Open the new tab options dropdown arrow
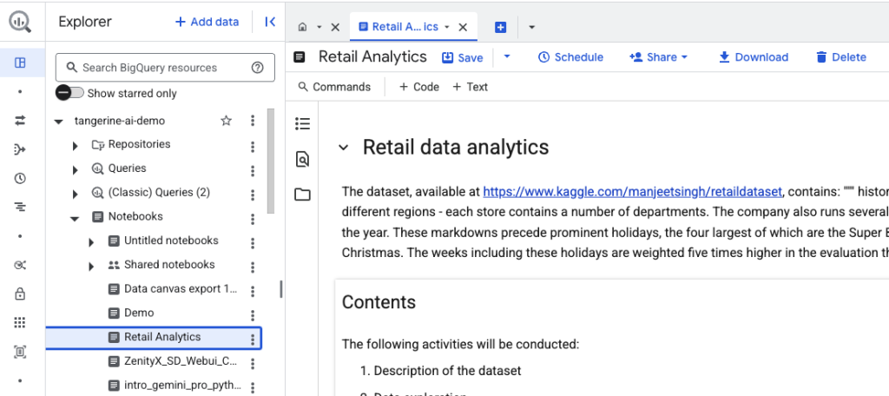The image size is (889, 396). pyautogui.click(x=532, y=27)
